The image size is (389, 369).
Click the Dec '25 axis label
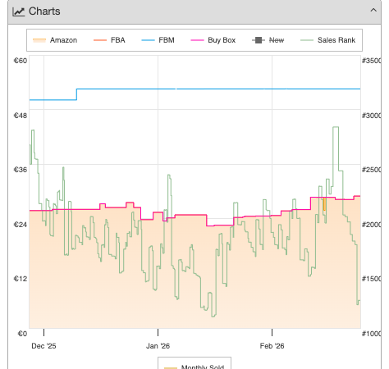tap(43, 346)
